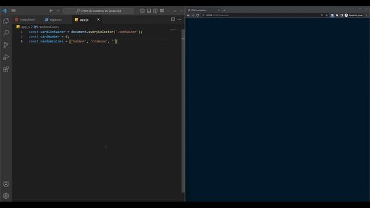Viewport: 370px width, 208px height.
Task: Open the Extensions view
Action: [x=6, y=69]
